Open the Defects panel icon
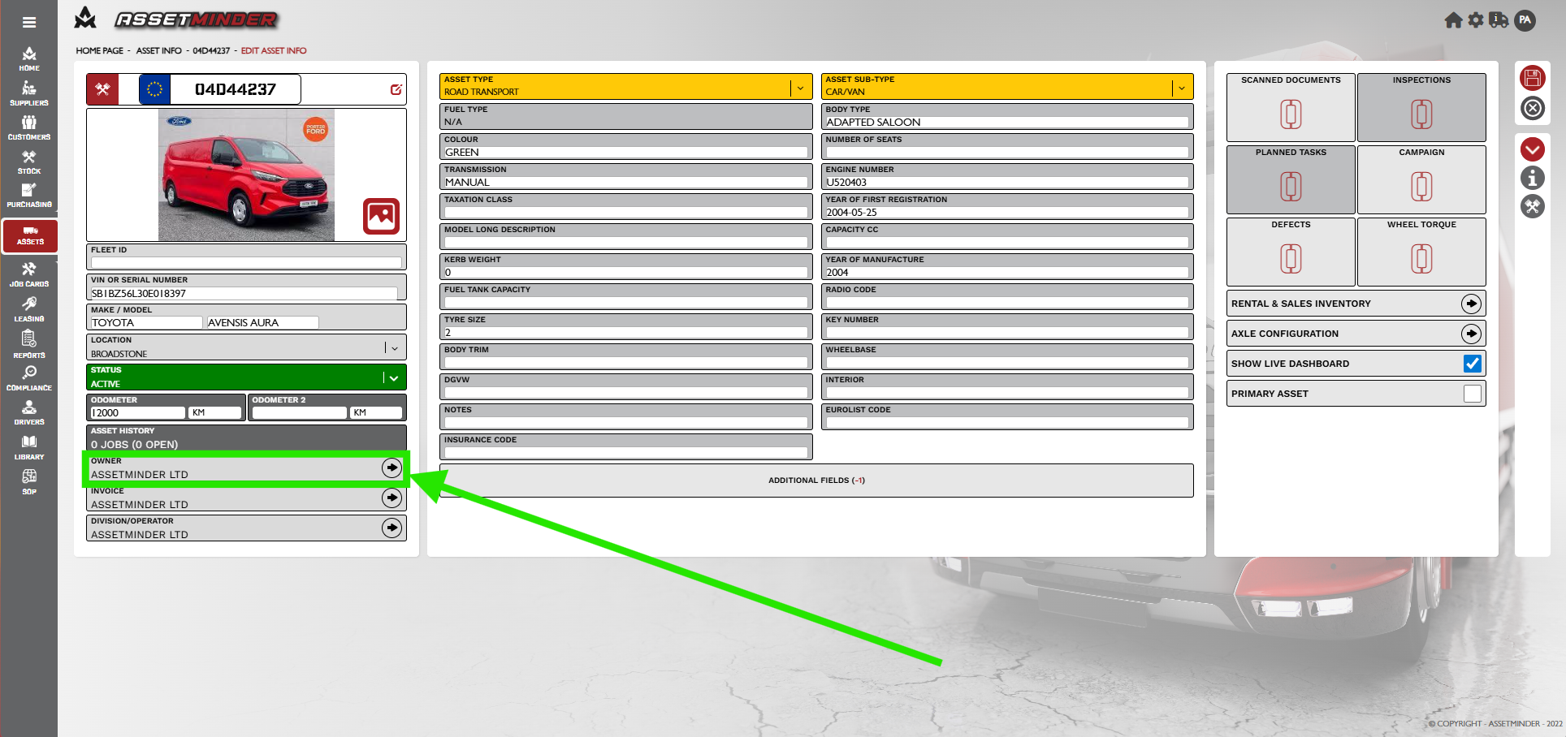1566x737 pixels. coord(1291,259)
